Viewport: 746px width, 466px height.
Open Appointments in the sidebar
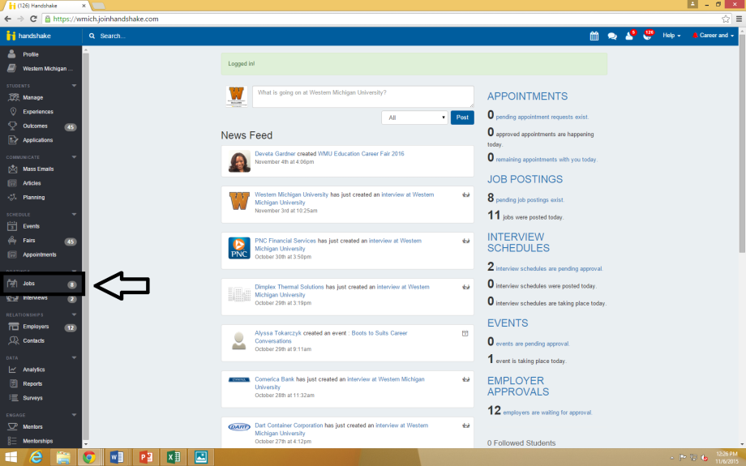[41, 254]
